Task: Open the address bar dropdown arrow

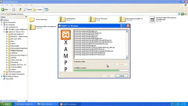Action: pos(179,14)
